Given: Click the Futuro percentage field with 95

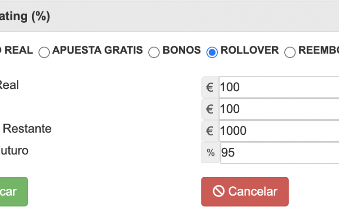Looking at the screenshot, I should [x=280, y=153].
